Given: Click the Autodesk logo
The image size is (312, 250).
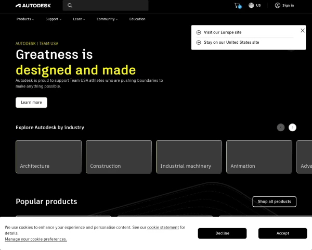Looking at the screenshot, I should (33, 6).
